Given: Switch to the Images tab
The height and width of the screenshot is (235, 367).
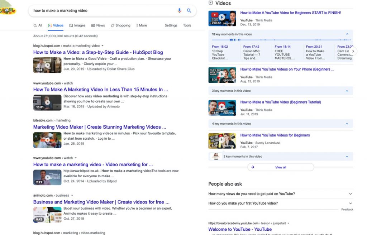Looking at the screenshot, I should coord(77,25).
